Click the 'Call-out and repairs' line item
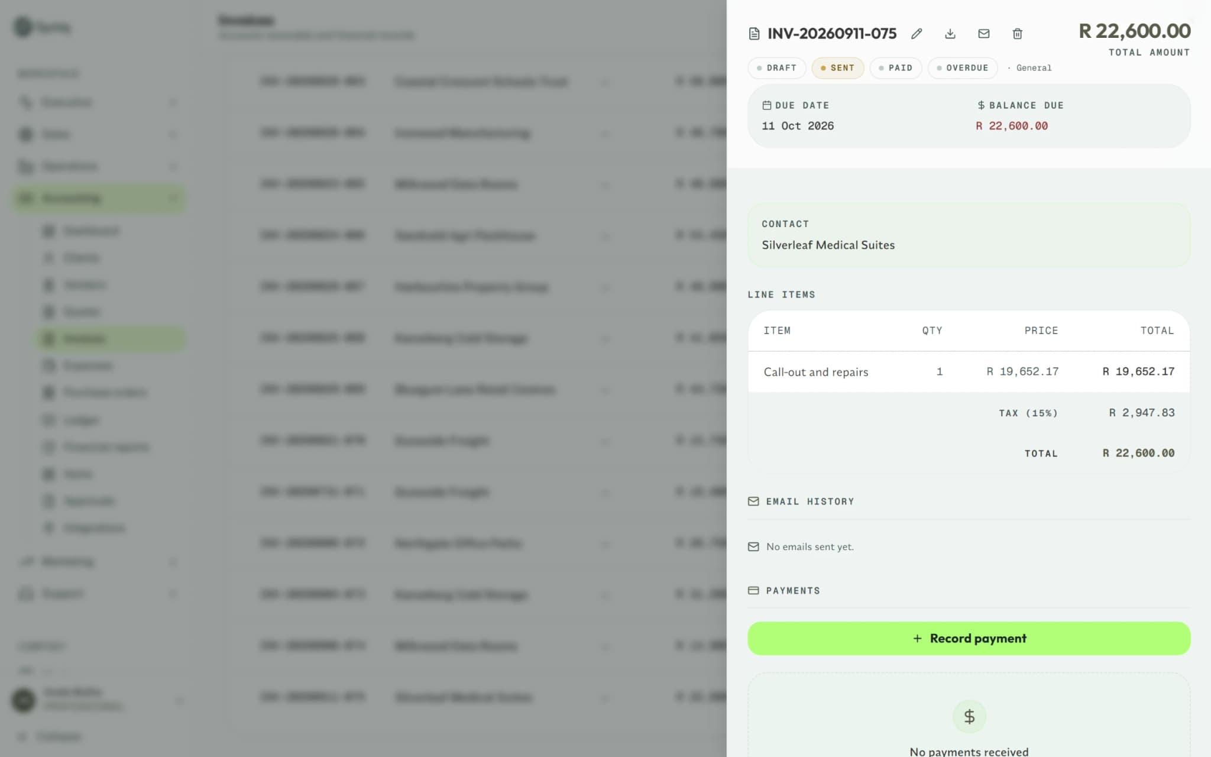1211x757 pixels. 816,372
